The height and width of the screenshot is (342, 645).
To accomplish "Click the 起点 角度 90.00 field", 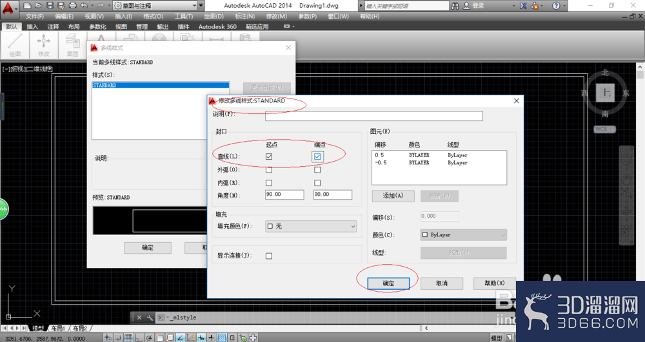I will pos(284,195).
